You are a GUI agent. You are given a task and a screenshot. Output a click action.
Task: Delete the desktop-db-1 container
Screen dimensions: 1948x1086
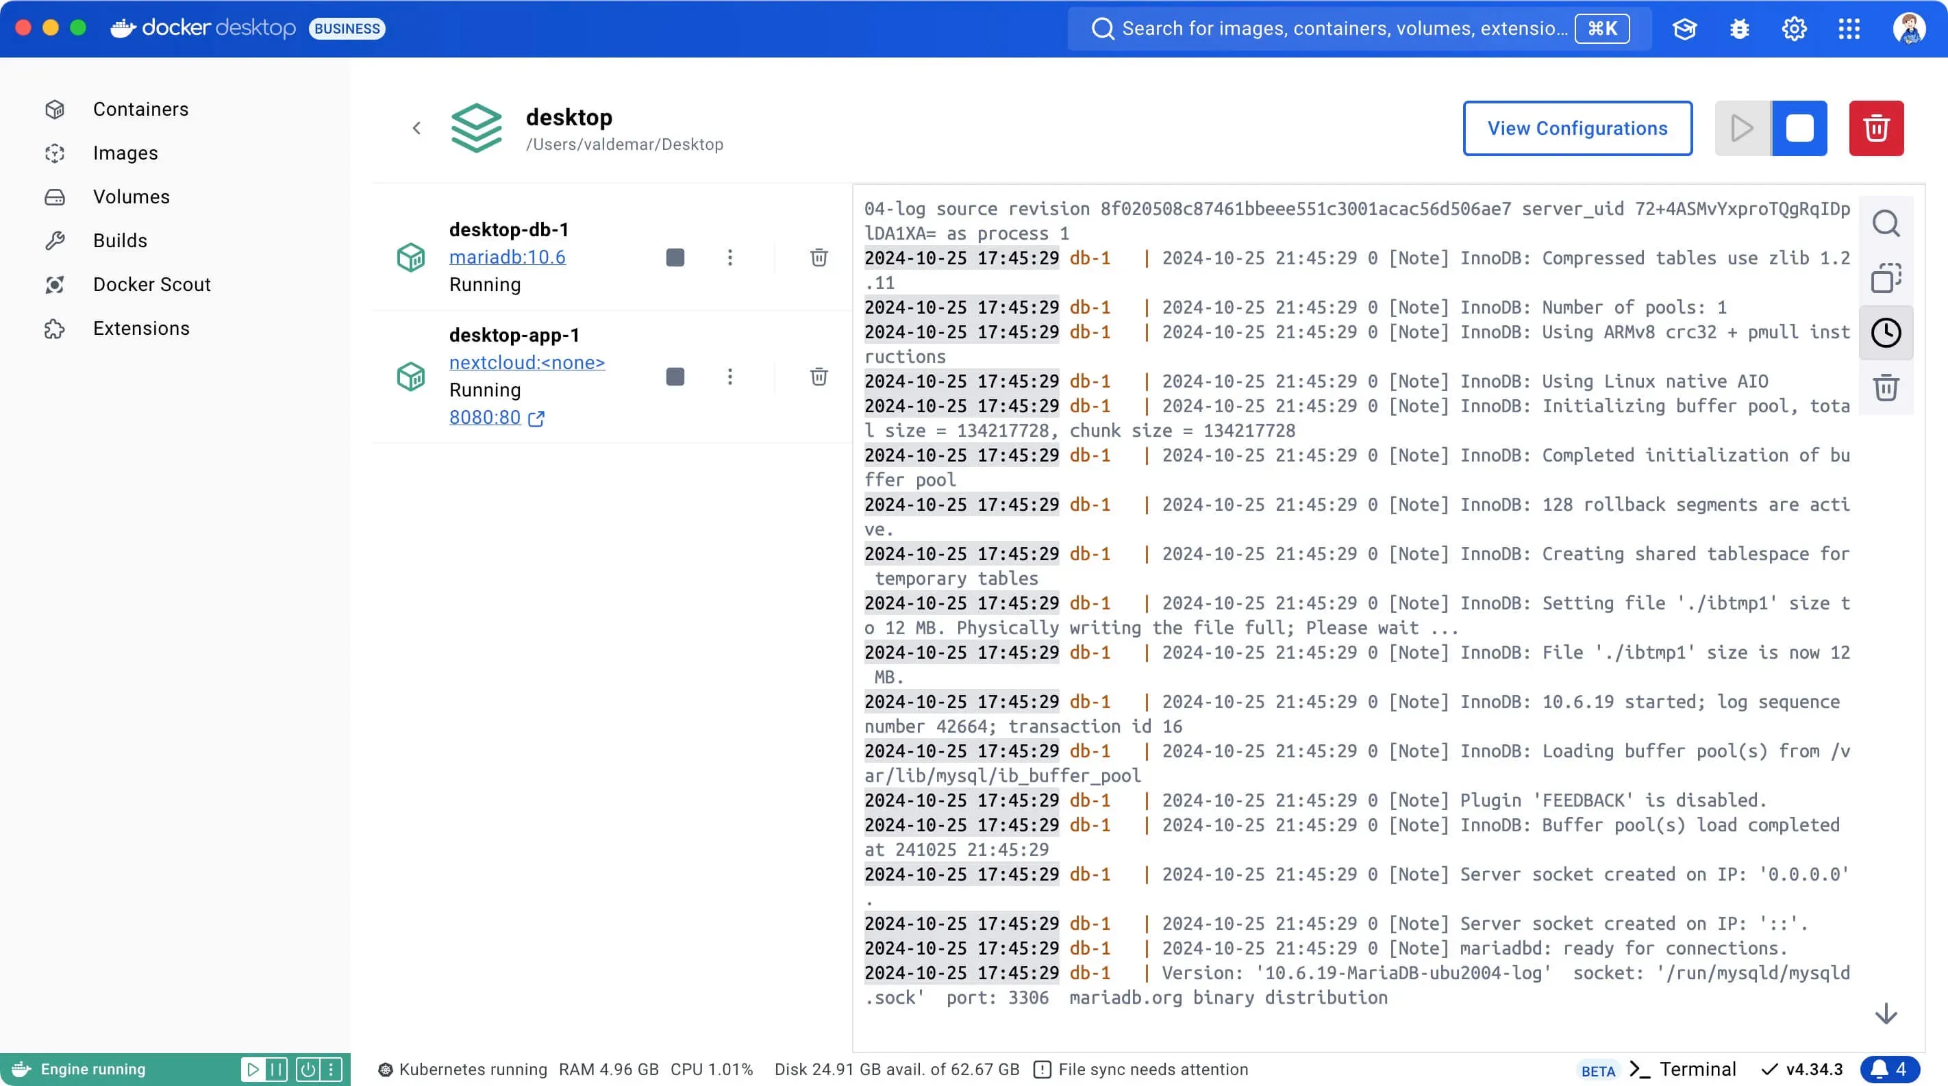(x=819, y=257)
